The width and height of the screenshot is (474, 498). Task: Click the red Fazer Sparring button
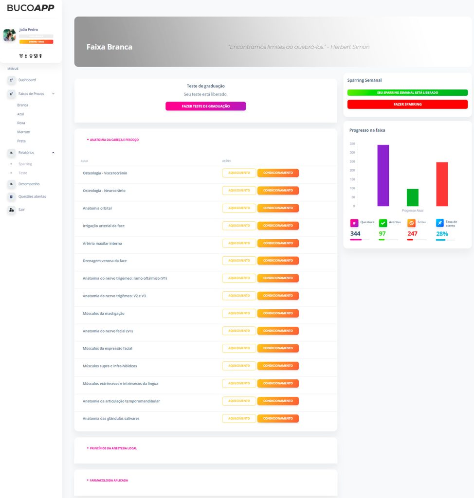point(407,104)
